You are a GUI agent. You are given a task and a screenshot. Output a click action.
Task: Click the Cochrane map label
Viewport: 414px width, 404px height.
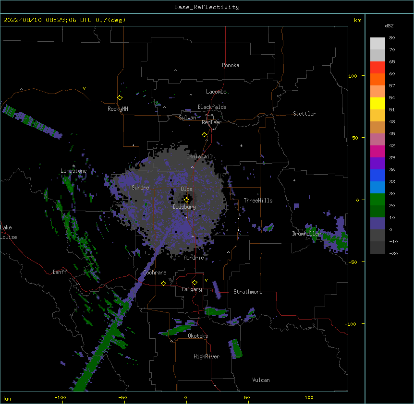tap(155, 273)
